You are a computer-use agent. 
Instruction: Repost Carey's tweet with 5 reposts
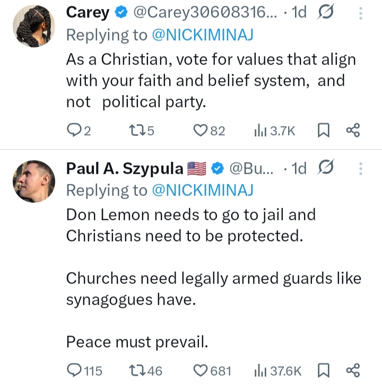[142, 130]
